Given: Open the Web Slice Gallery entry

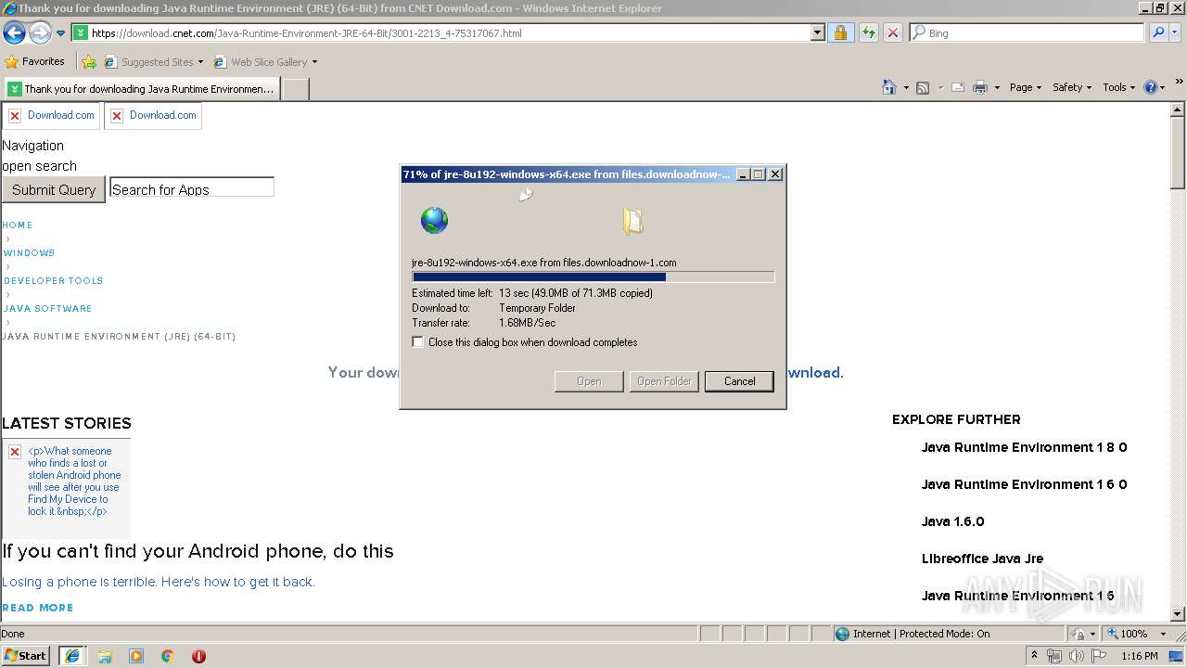Looking at the screenshot, I should point(265,62).
